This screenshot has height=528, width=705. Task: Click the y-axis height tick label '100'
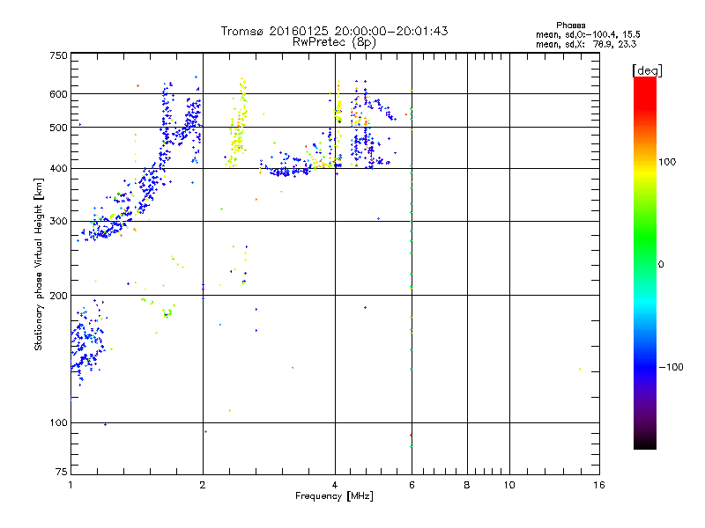(58, 423)
